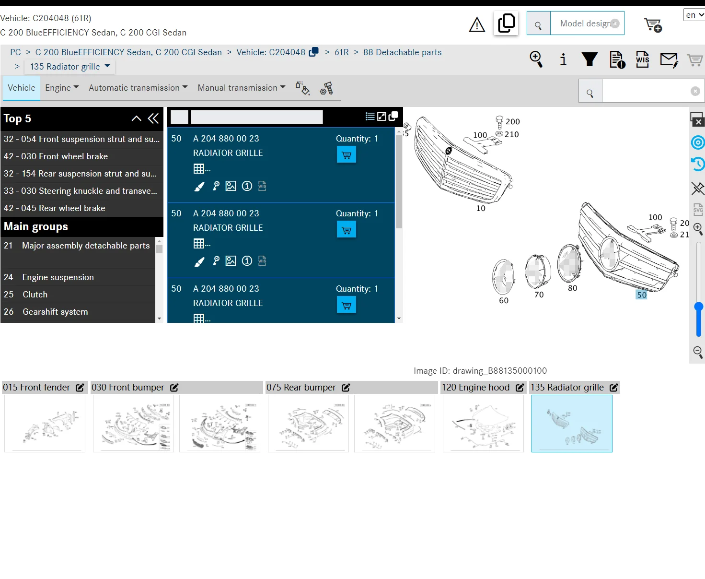This screenshot has height=579, width=705.
Task: Click PC in the breadcrumb
Action: 15,52
